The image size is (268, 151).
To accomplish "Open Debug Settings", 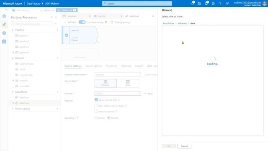I will pyautogui.click(x=121, y=22).
